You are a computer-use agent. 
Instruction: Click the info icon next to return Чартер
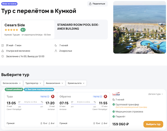point(101,97)
